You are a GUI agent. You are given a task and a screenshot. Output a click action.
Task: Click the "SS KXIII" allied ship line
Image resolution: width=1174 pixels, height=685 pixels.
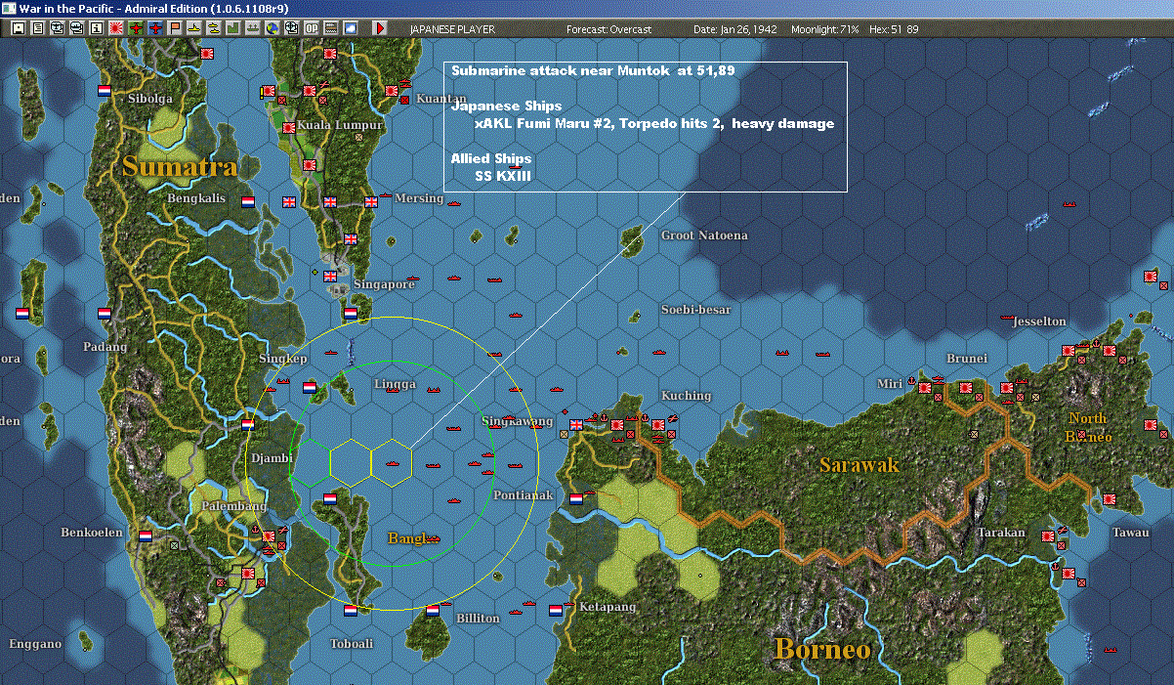coord(503,176)
